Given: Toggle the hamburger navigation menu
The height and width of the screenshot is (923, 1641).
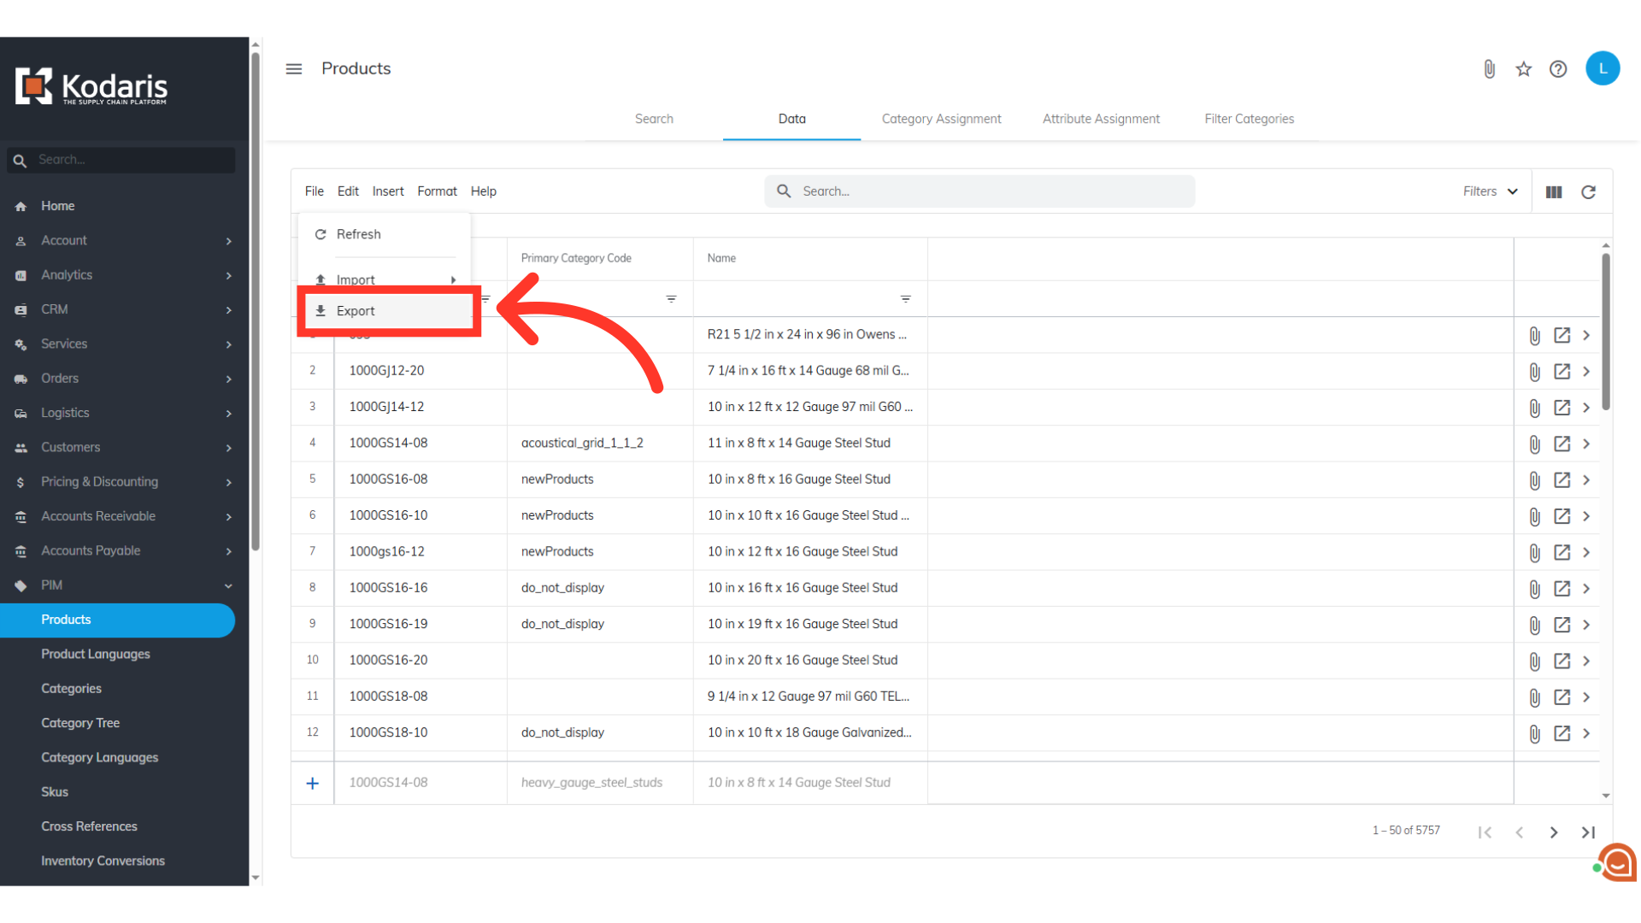Looking at the screenshot, I should (293, 69).
